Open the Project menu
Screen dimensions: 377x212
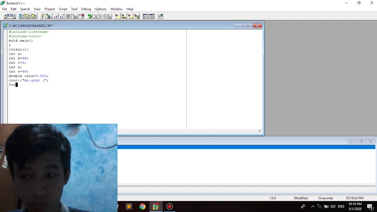[50, 9]
